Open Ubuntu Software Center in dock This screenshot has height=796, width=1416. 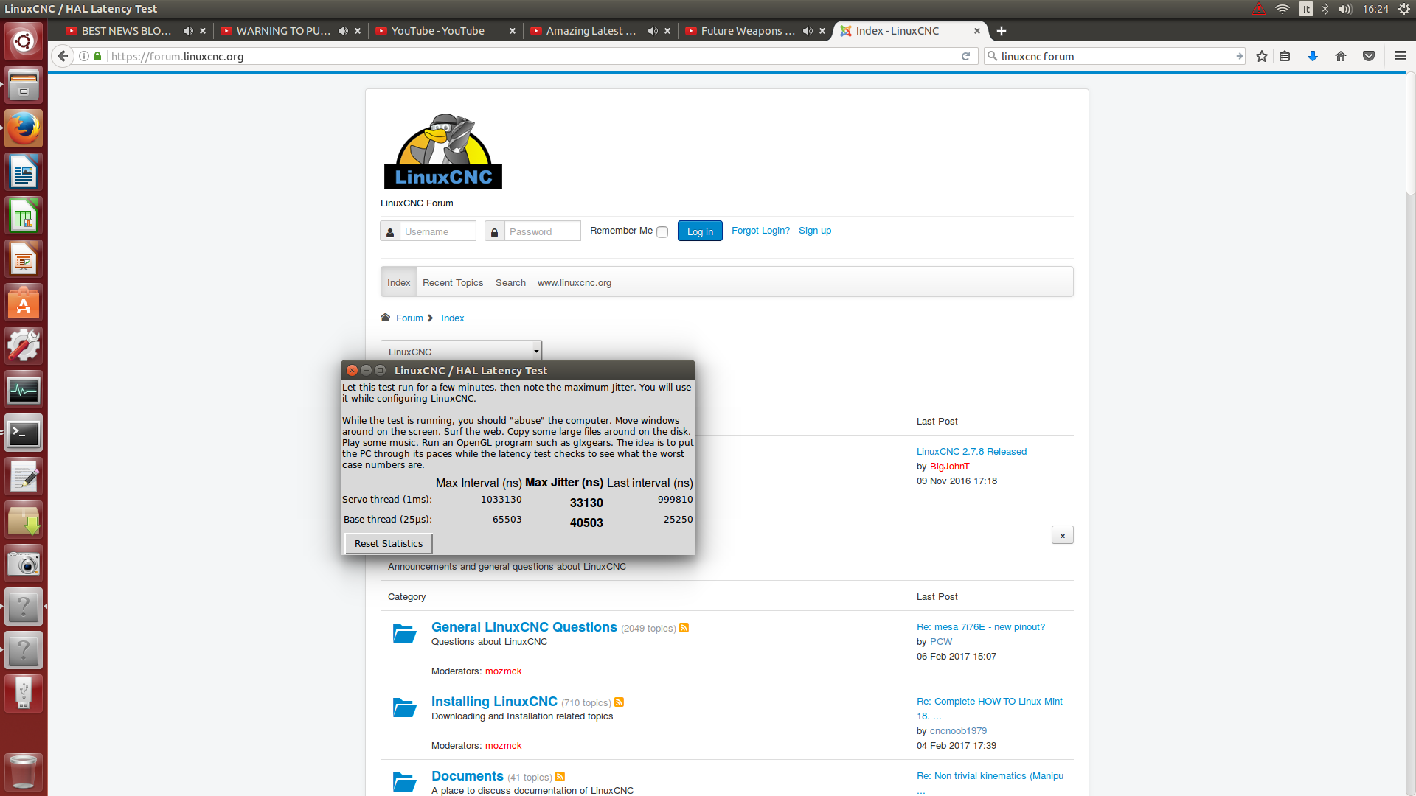coord(24,302)
